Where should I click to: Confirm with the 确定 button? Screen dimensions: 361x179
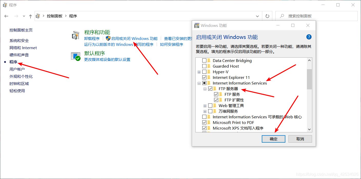(x=274, y=139)
